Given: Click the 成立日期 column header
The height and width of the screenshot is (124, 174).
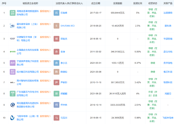Looking at the screenshot, I should [95, 3].
